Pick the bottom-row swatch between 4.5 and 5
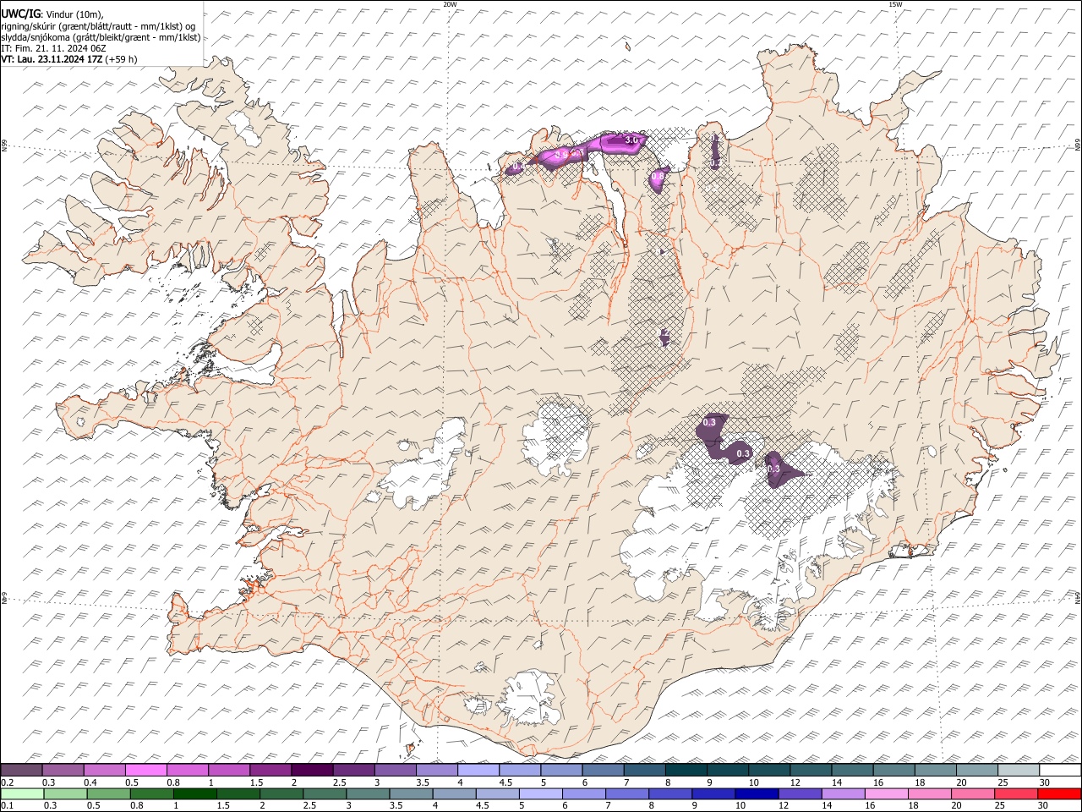Image resolution: width=1082 pixels, height=812 pixels. coord(496,793)
